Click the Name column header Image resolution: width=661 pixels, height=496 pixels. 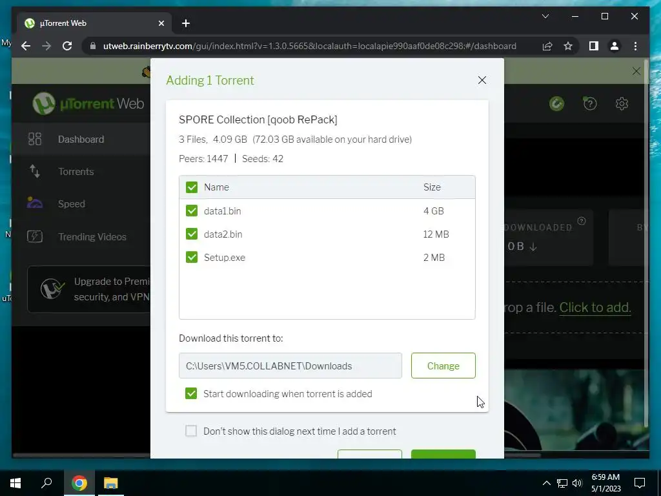point(216,187)
